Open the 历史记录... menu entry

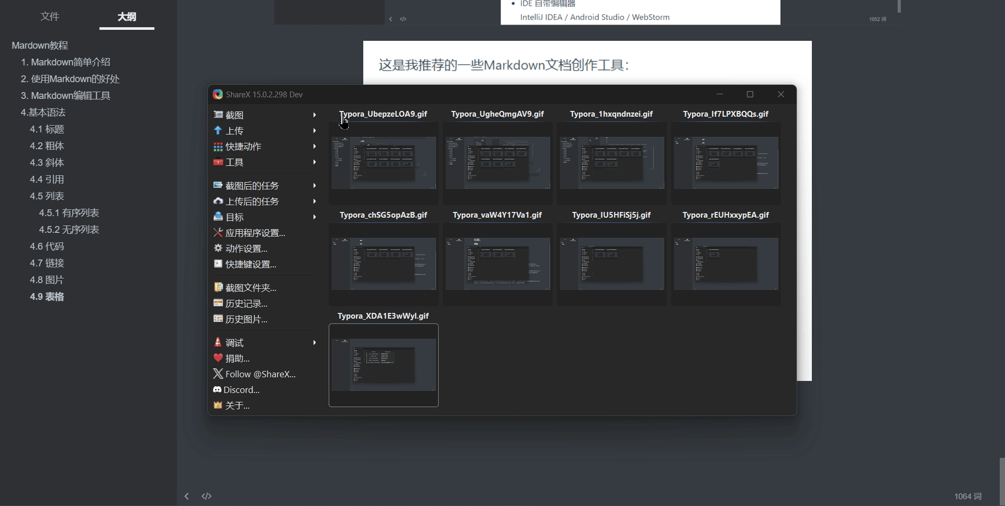click(x=247, y=303)
